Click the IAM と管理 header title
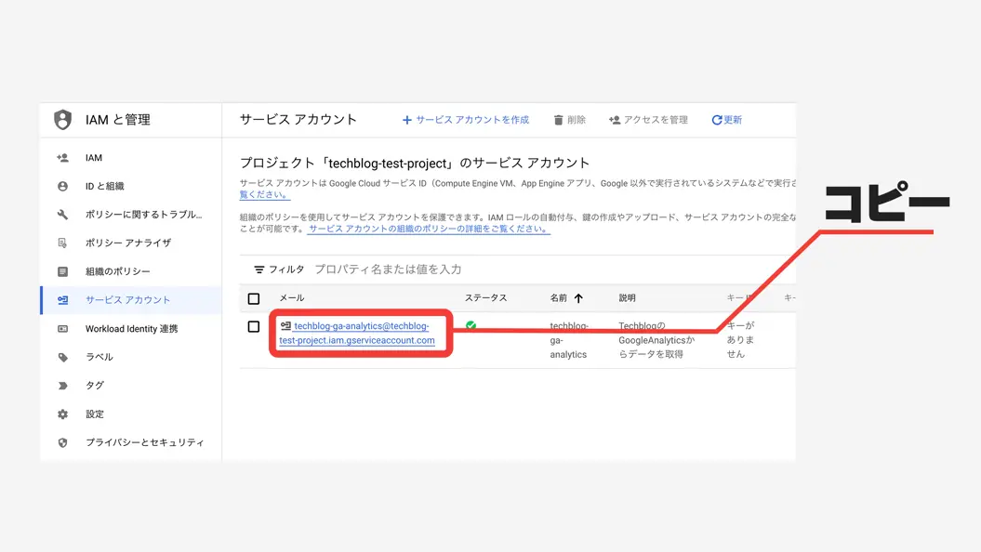This screenshot has height=552, width=981. pyautogui.click(x=117, y=119)
